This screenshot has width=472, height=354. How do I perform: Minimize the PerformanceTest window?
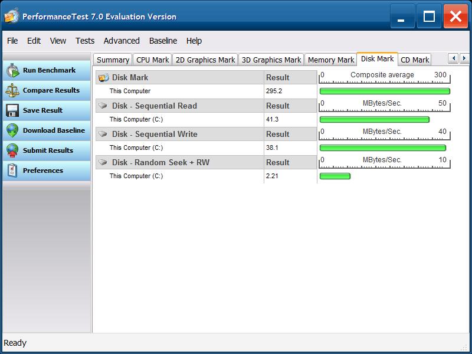pos(402,17)
